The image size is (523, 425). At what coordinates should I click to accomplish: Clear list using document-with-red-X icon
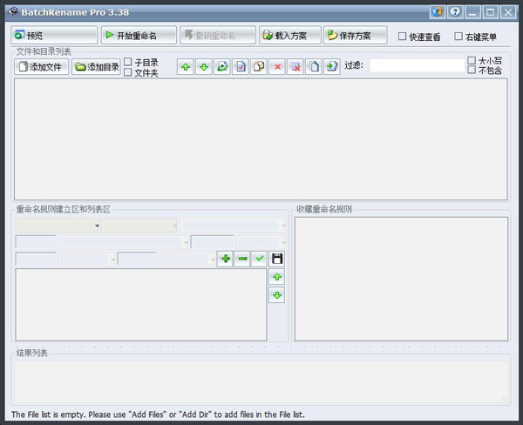point(295,67)
